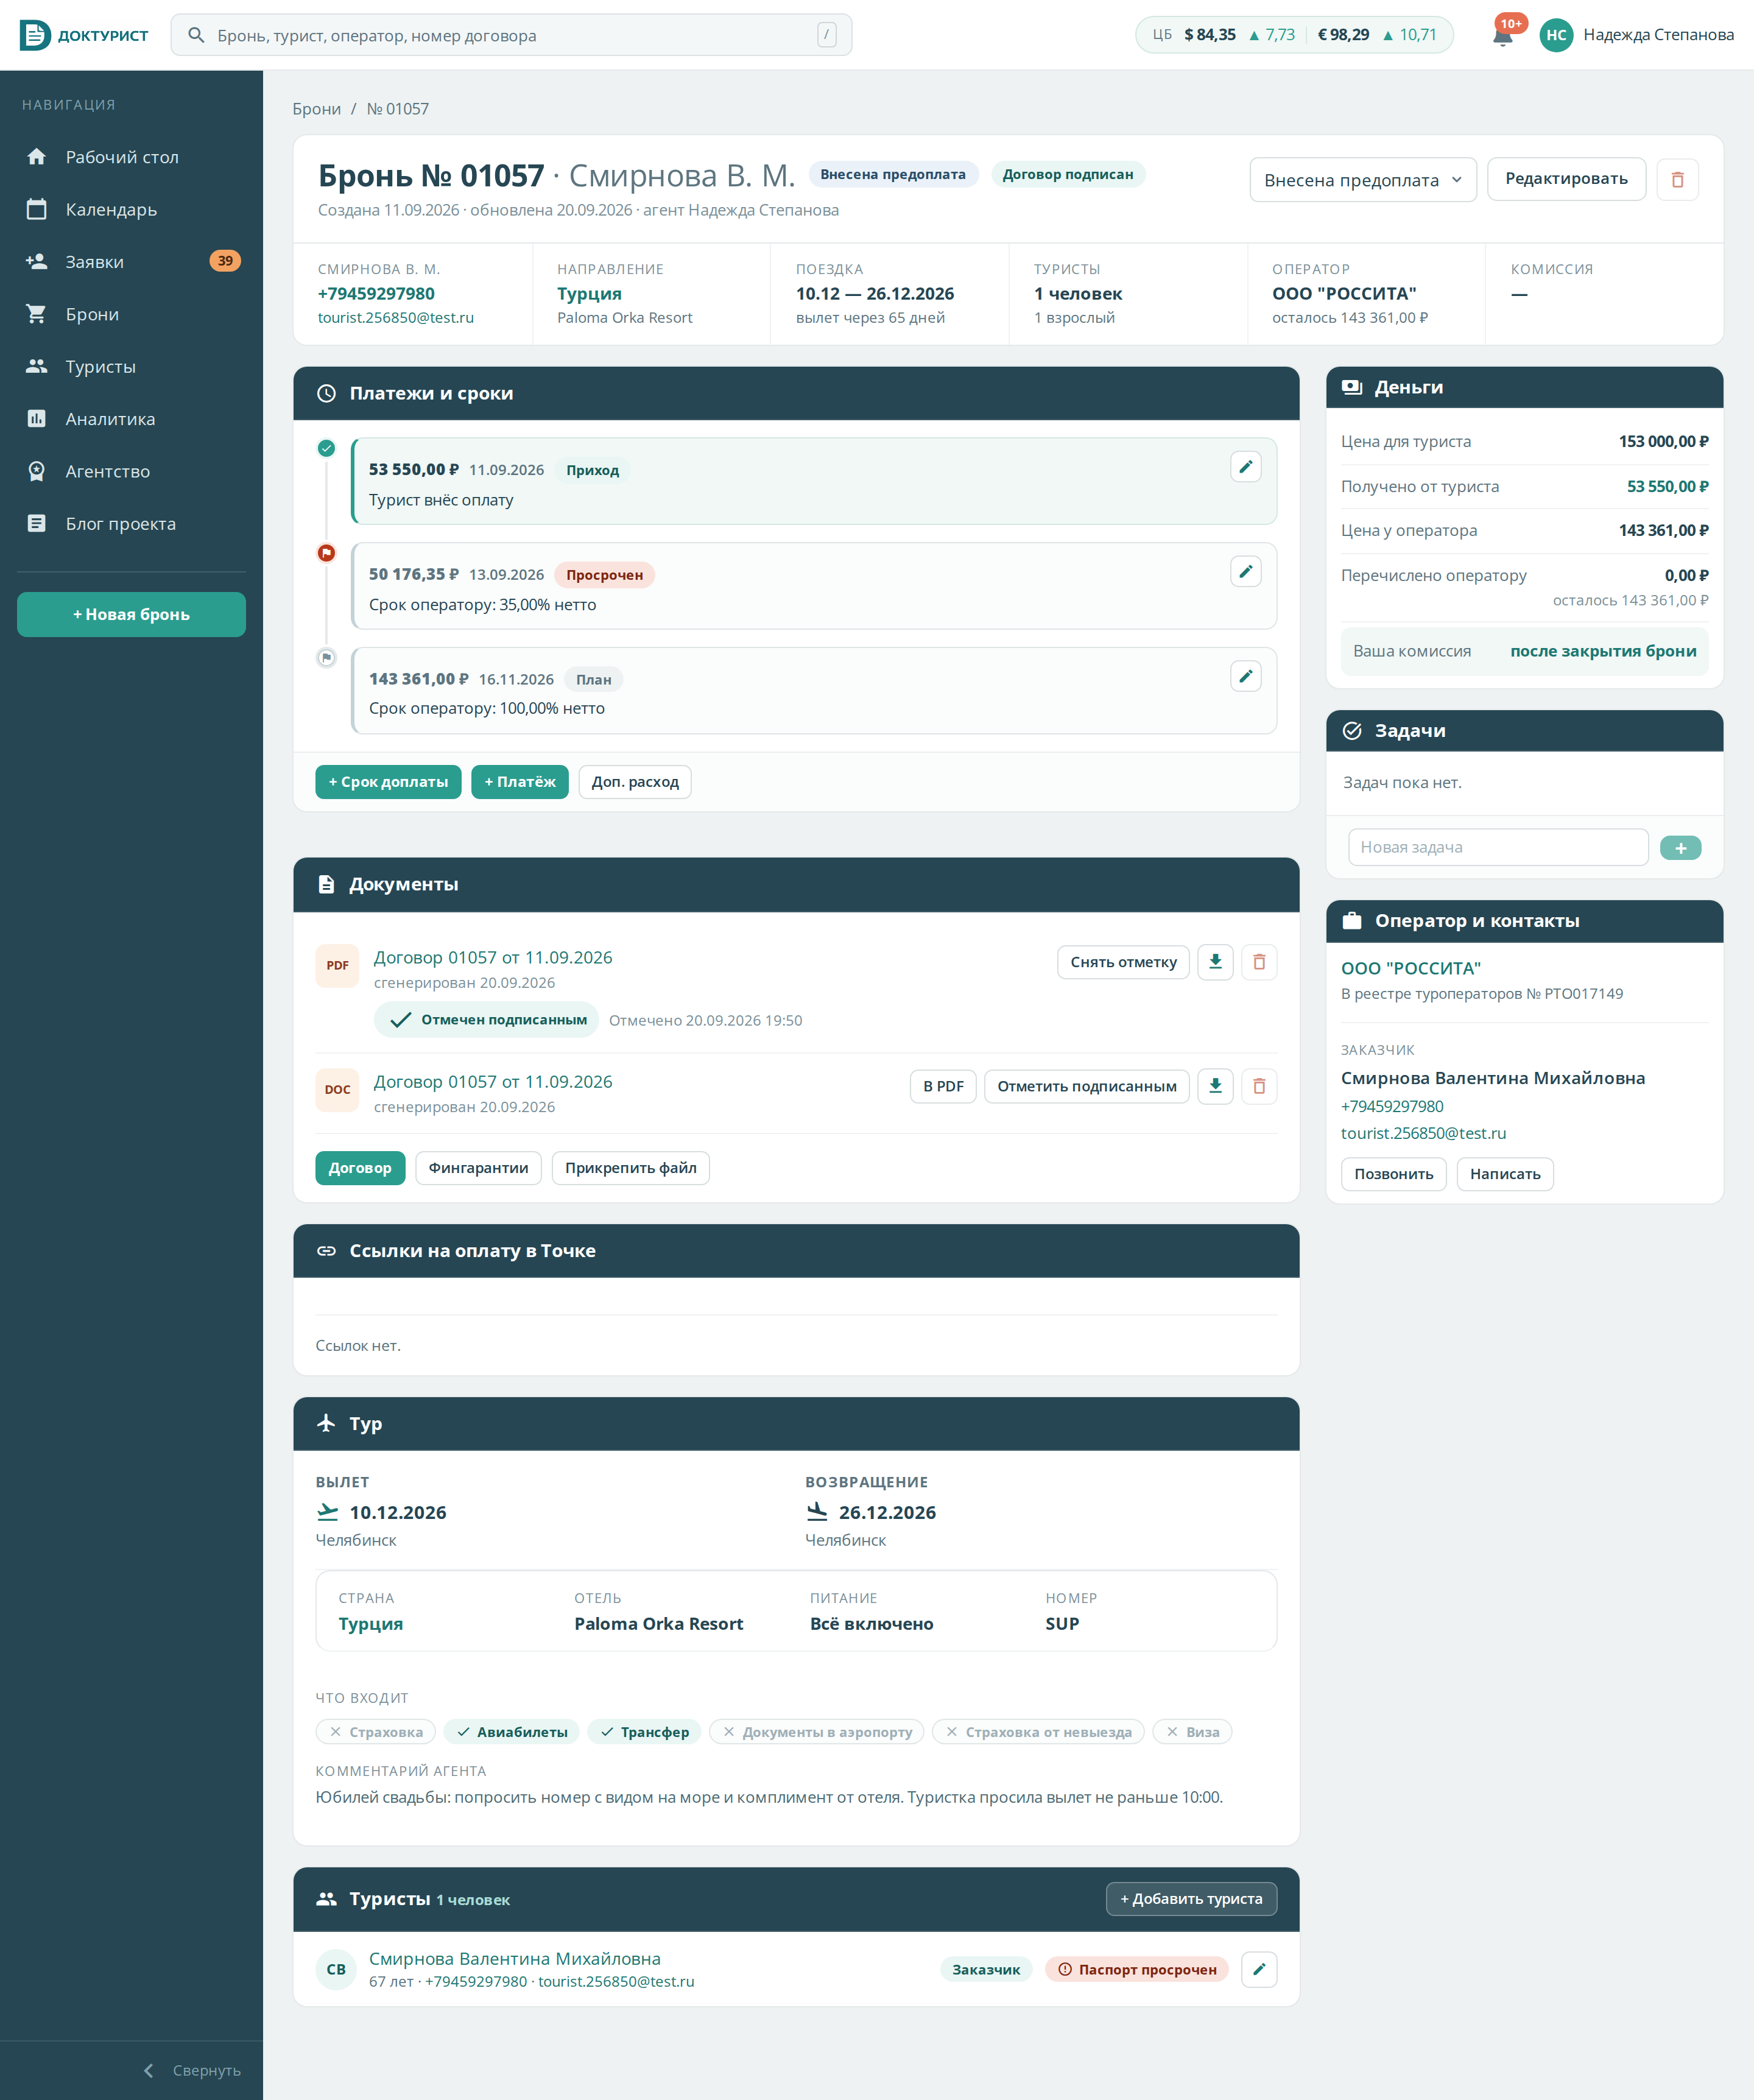Click the Редактировать button
Image resolution: width=1754 pixels, height=2100 pixels.
point(1566,179)
